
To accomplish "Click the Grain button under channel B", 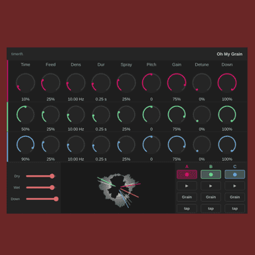I will (x=211, y=197).
